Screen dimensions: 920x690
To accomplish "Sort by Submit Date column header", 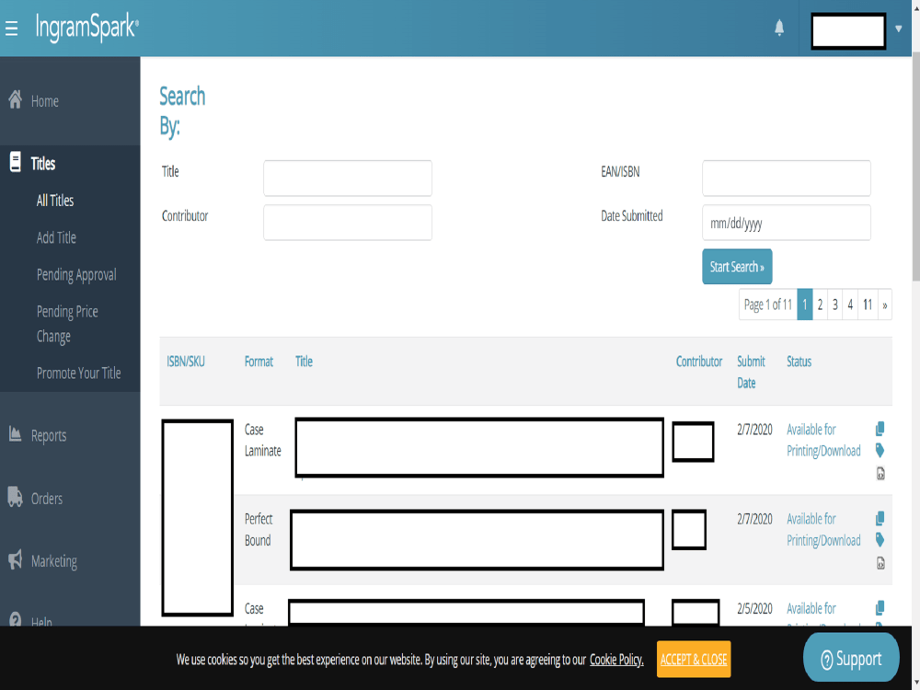I will [751, 372].
